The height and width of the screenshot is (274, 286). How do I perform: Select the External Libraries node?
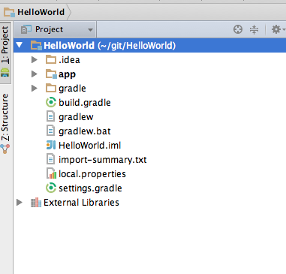click(81, 203)
